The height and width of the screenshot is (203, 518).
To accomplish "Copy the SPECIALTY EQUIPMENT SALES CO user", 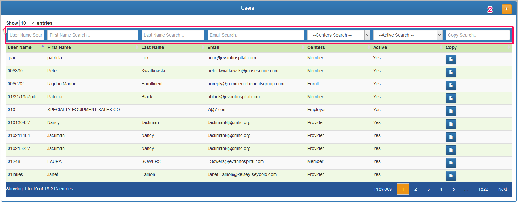I will (451, 111).
